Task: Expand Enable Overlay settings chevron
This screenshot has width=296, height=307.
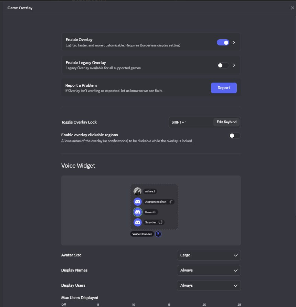Action: (x=234, y=42)
